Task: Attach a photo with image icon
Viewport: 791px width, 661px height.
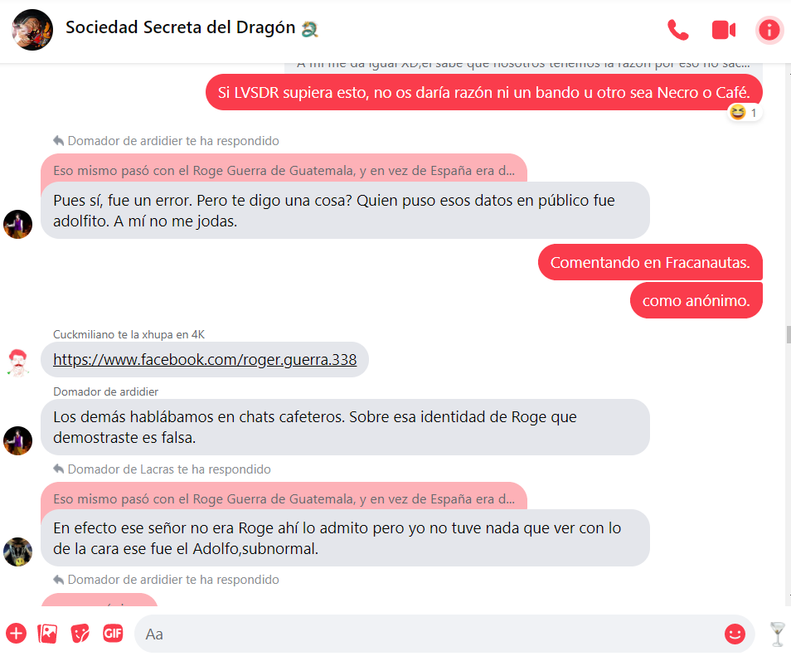Action: [x=48, y=634]
